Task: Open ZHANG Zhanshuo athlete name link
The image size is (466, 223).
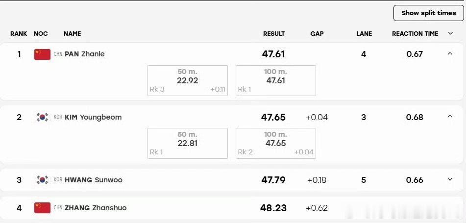Action: coord(96,208)
